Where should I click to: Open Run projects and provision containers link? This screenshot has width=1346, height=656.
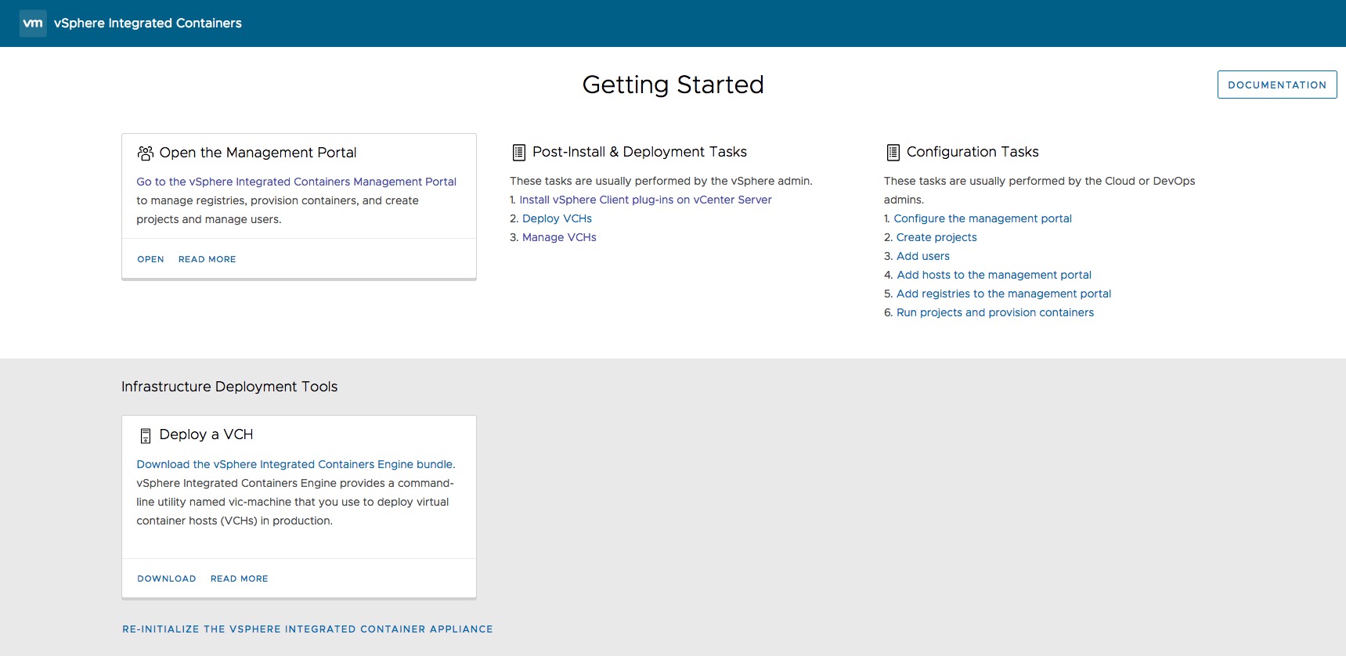coord(995,312)
